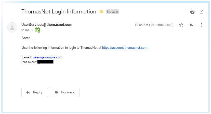211x114 pixels.
Task: Click the "Sarah," greeting line
Action: (x=27, y=38)
